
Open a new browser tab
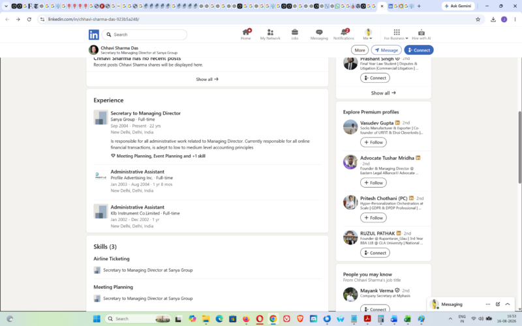point(419,6)
